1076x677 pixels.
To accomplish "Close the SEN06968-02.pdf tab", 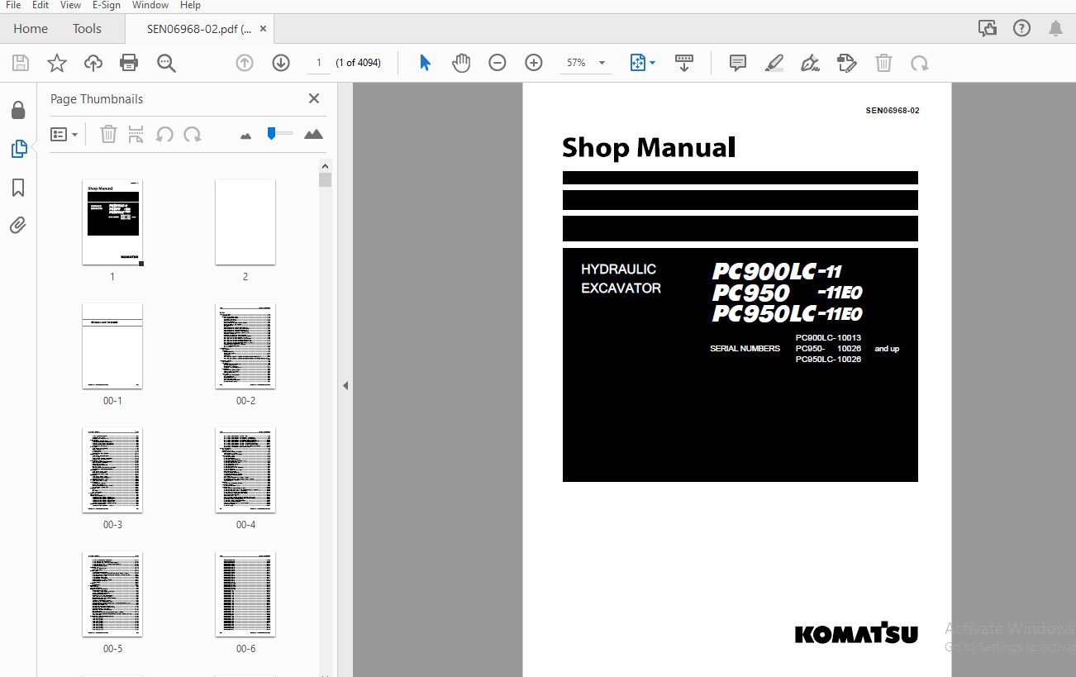I will point(264,29).
